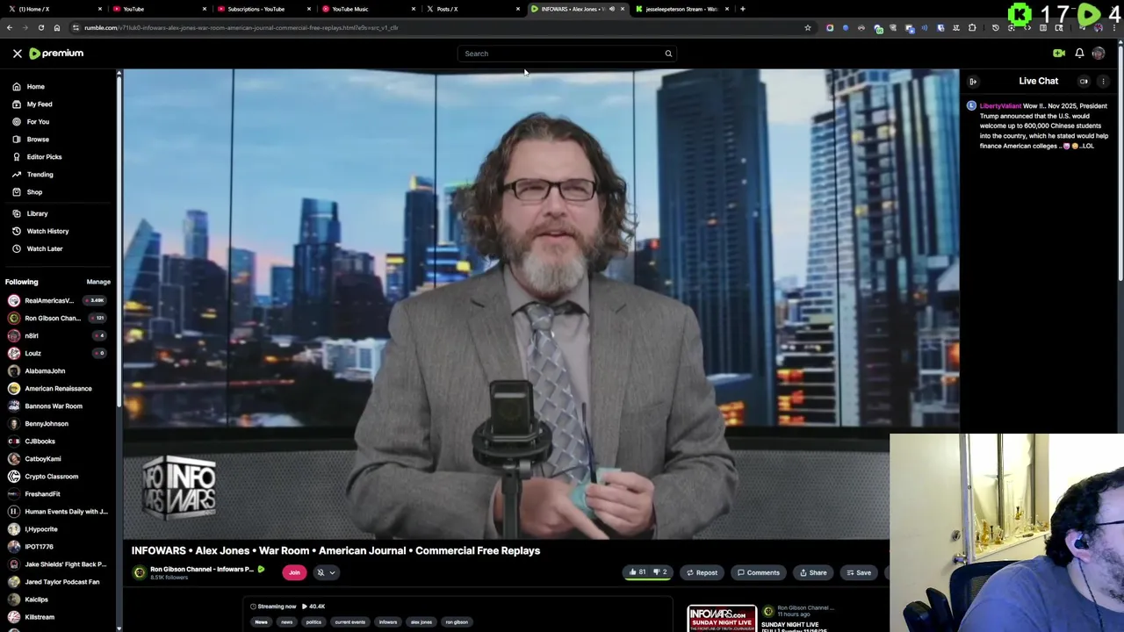1124x632 pixels.
Task: Open Ron Gibson Channel avatar below video
Action: coord(139,572)
